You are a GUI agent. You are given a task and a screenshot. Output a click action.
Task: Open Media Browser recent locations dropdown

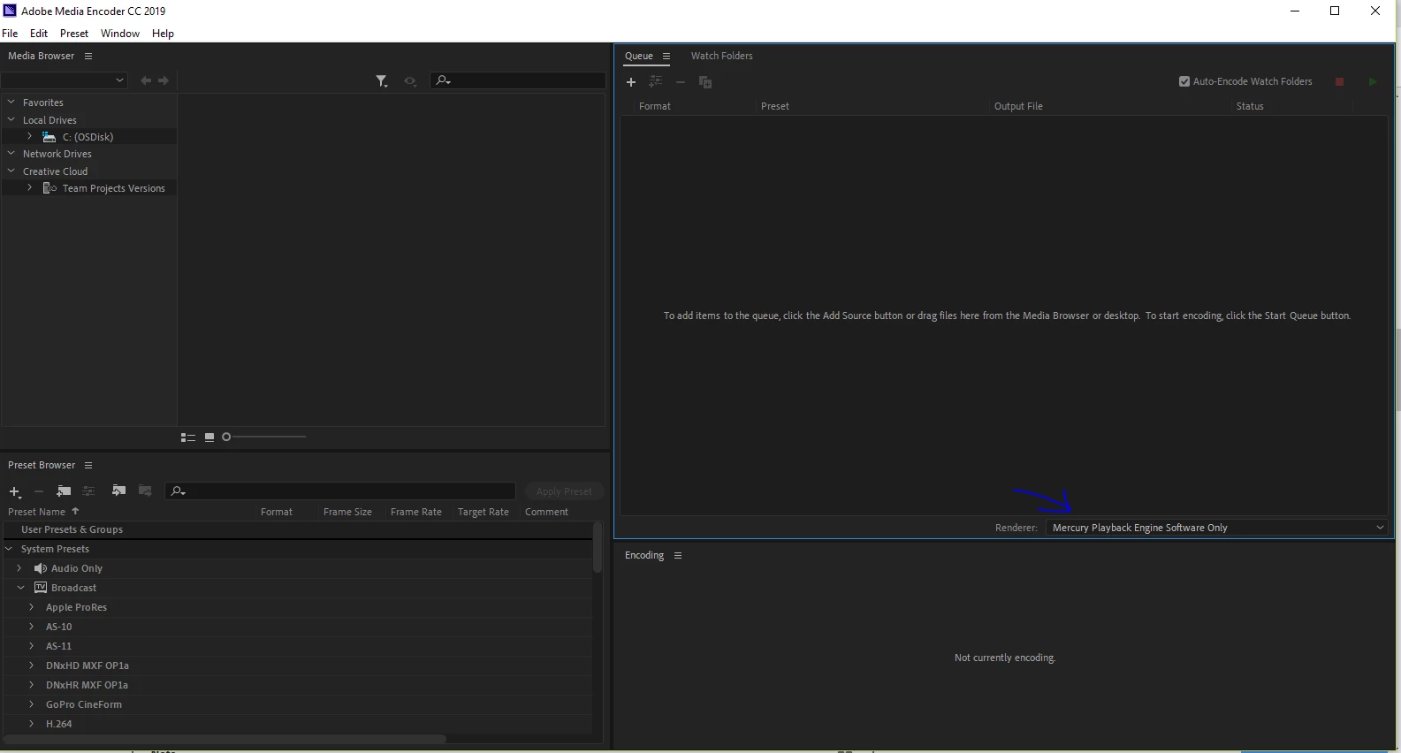[65, 80]
